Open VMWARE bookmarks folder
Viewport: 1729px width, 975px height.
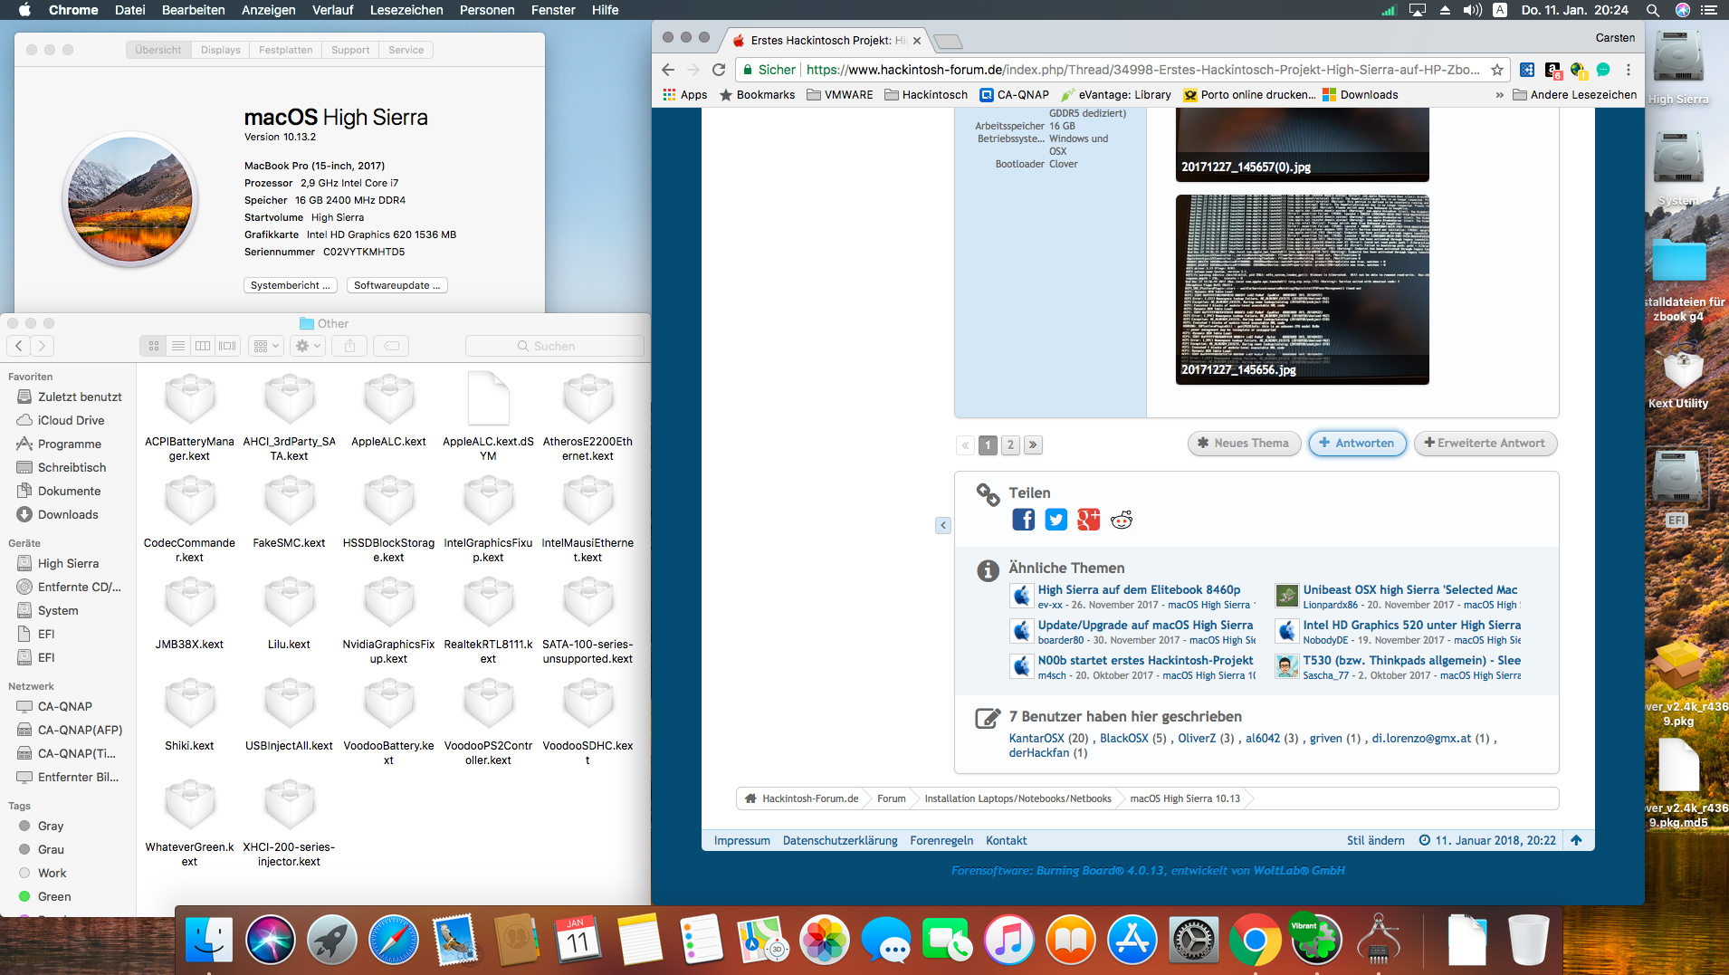point(840,95)
